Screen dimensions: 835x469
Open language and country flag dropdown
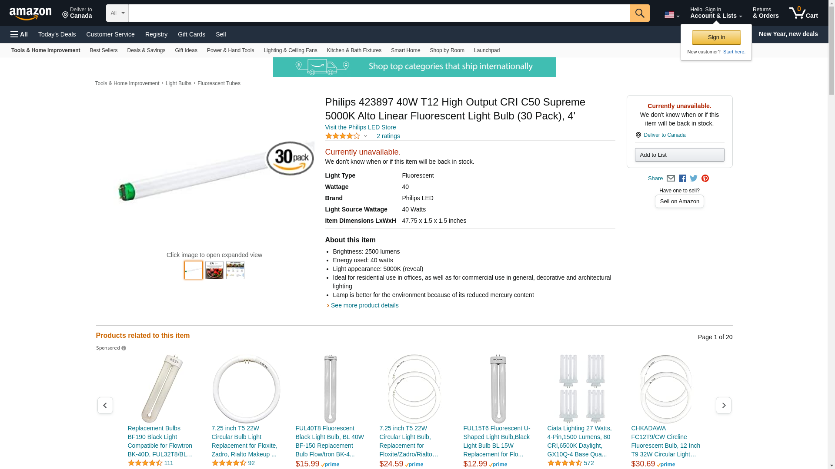(x=671, y=15)
